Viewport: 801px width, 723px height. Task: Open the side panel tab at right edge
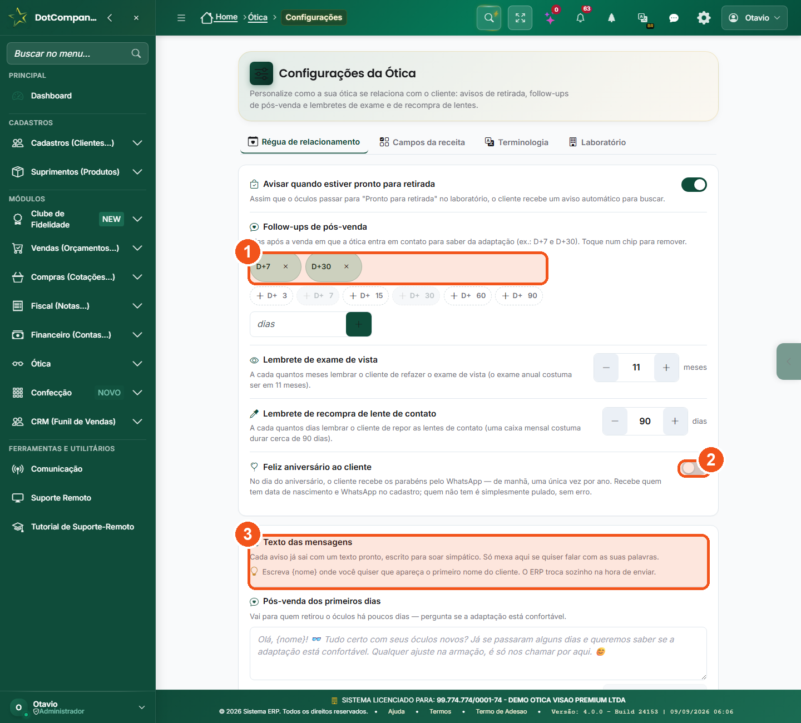[789, 361]
